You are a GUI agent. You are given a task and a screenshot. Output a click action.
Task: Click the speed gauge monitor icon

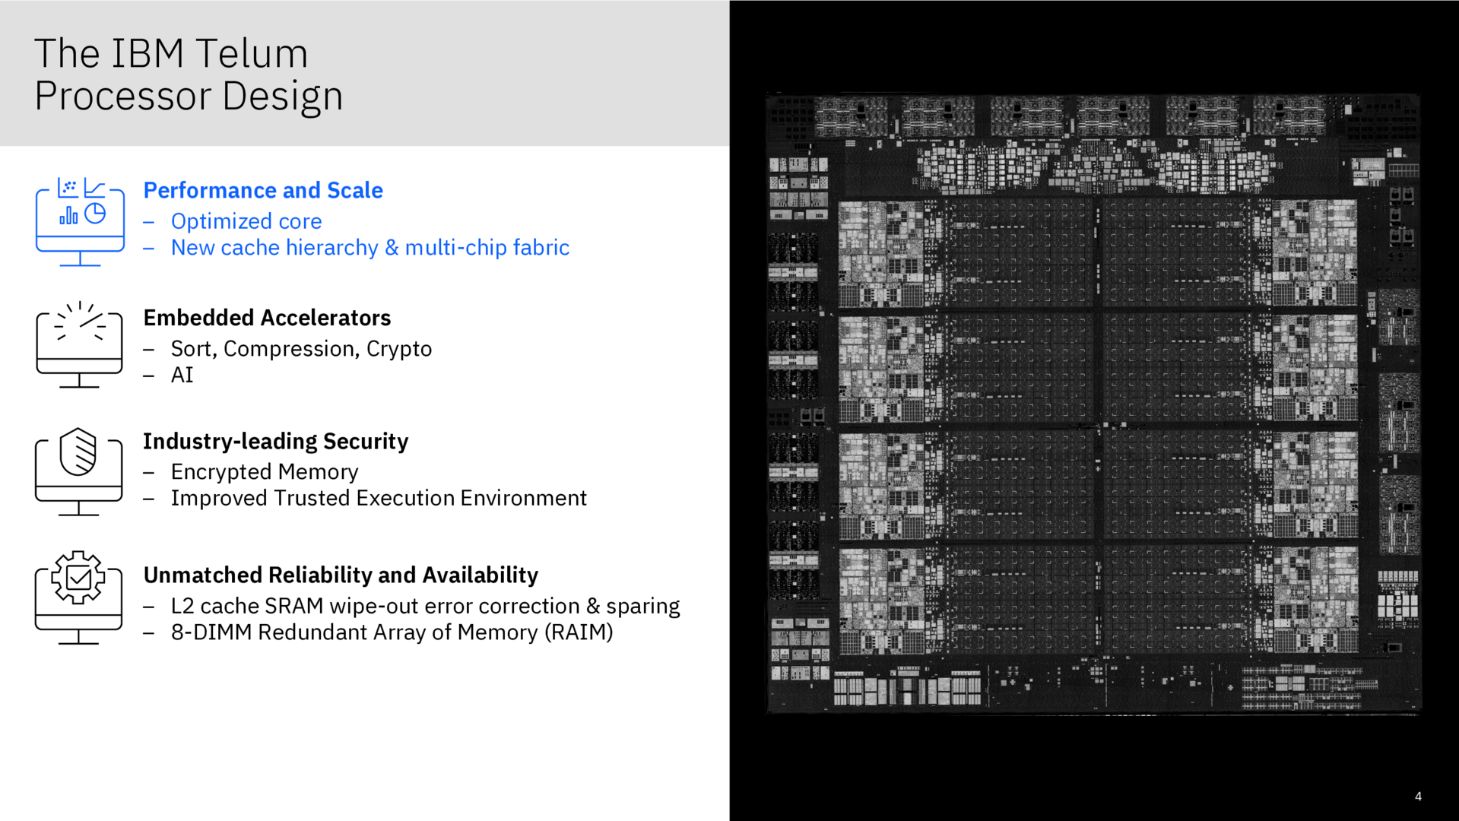(x=79, y=344)
